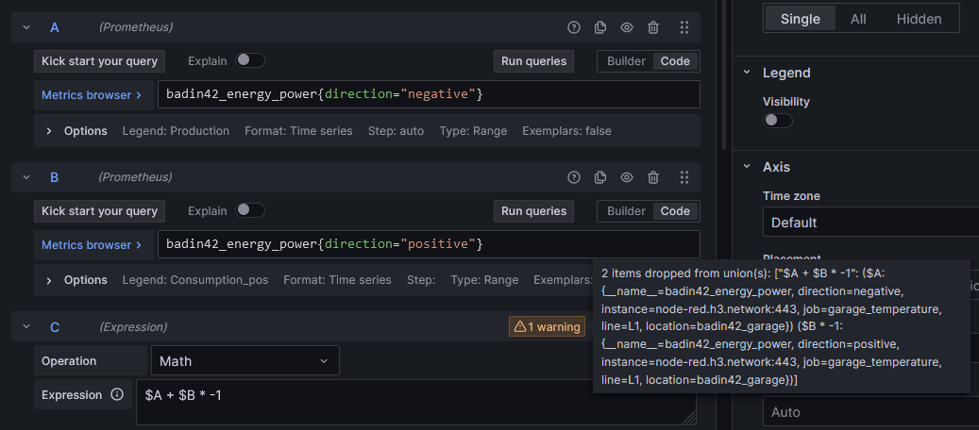Collapse query A row
This screenshot has height=430, width=979.
[x=26, y=27]
